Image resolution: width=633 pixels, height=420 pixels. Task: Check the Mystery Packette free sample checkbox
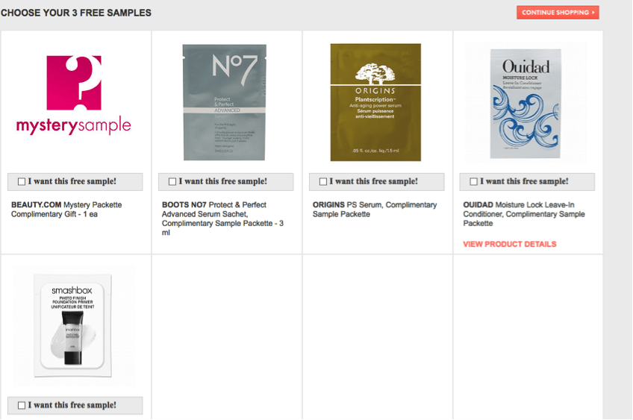[22, 182]
